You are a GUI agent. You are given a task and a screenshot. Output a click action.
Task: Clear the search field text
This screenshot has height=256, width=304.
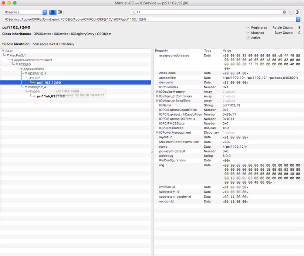[x=284, y=12]
